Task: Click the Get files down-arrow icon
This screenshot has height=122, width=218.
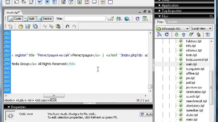Action: [x=176, y=35]
